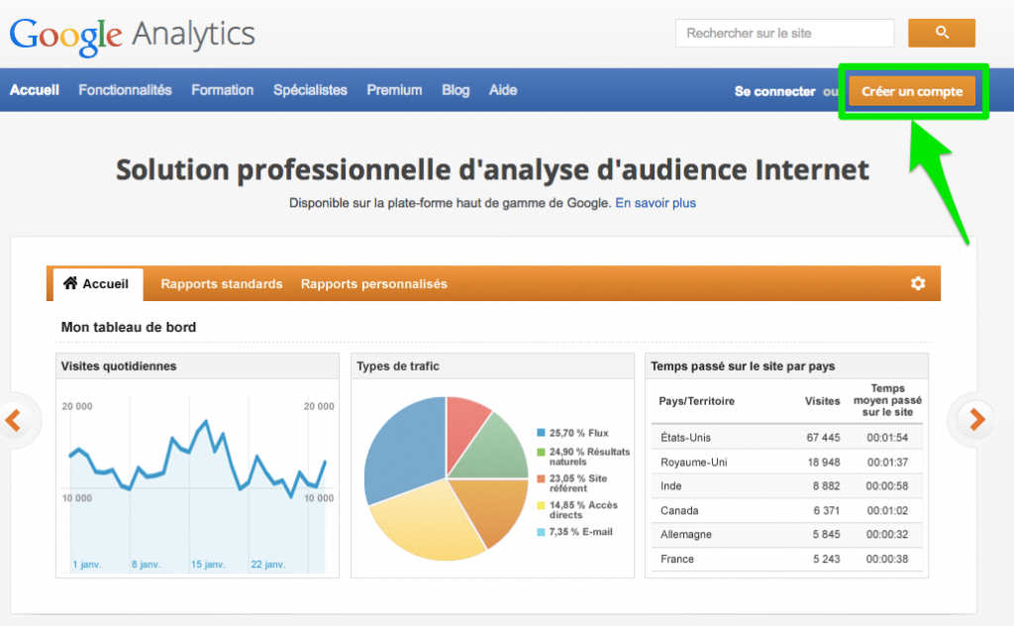Click the Se connecter link
Screen dimensions: 1014x626
point(774,91)
